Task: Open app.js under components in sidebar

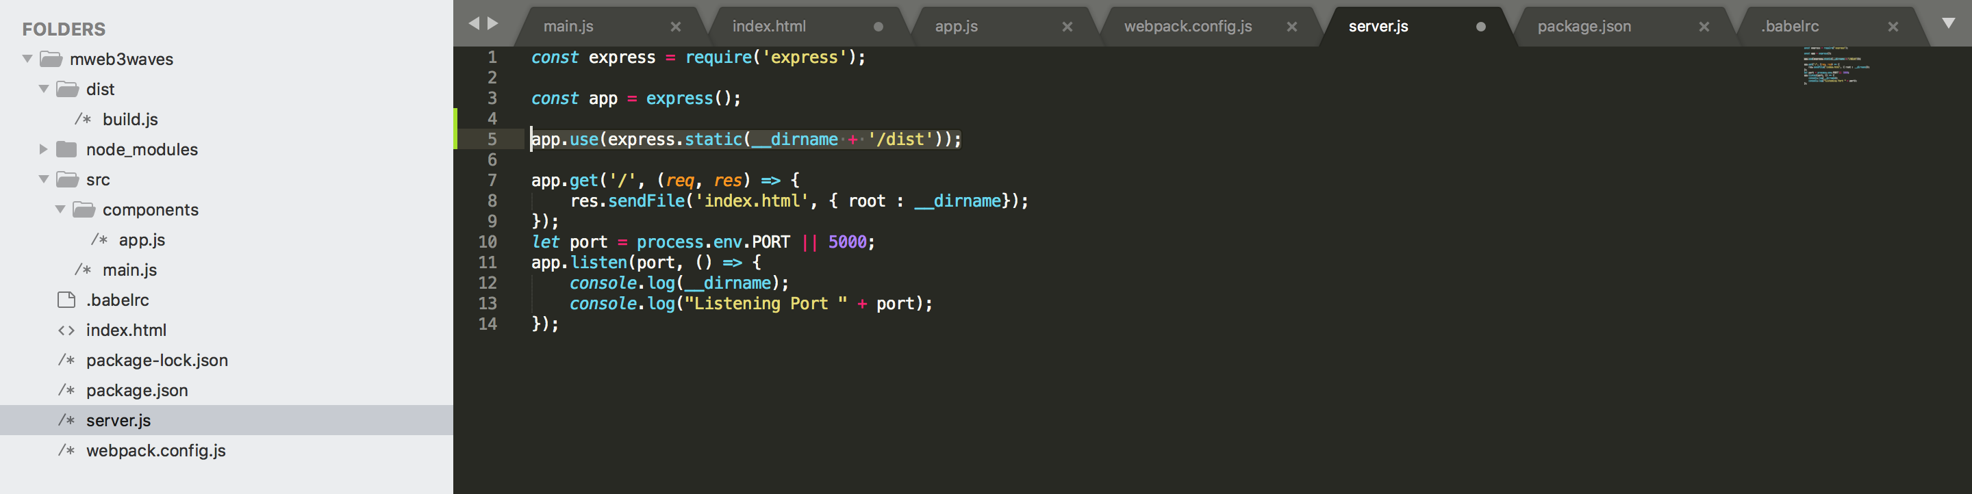Action: tap(142, 239)
